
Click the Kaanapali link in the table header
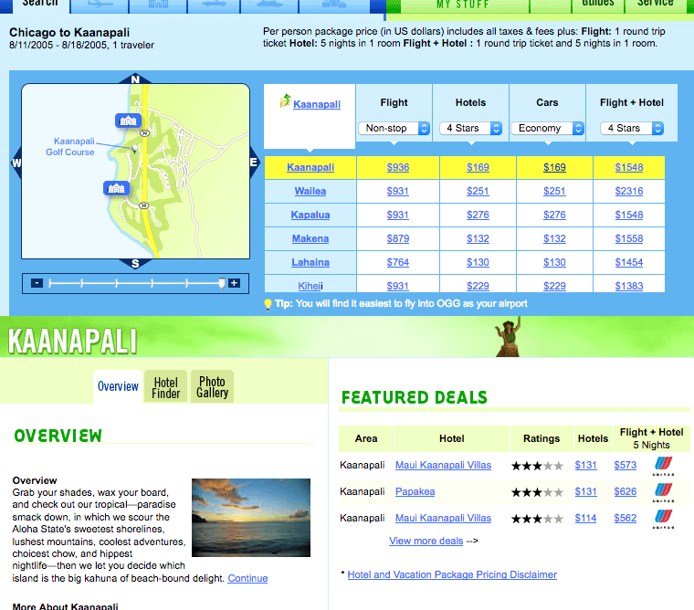pos(317,104)
